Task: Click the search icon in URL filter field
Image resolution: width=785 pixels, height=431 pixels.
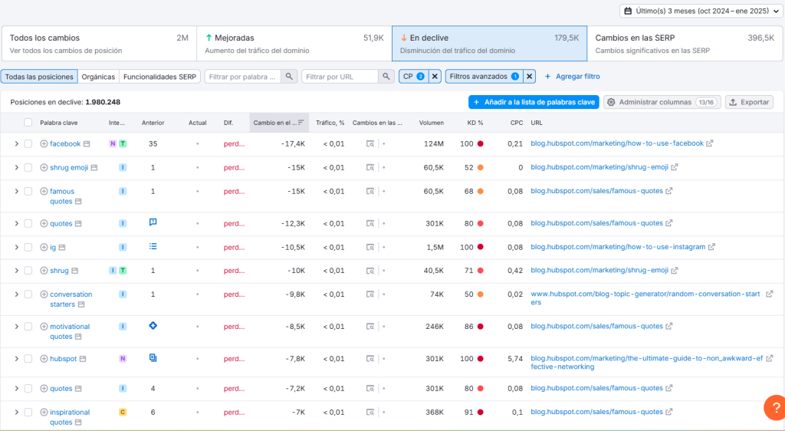Action: coord(386,77)
